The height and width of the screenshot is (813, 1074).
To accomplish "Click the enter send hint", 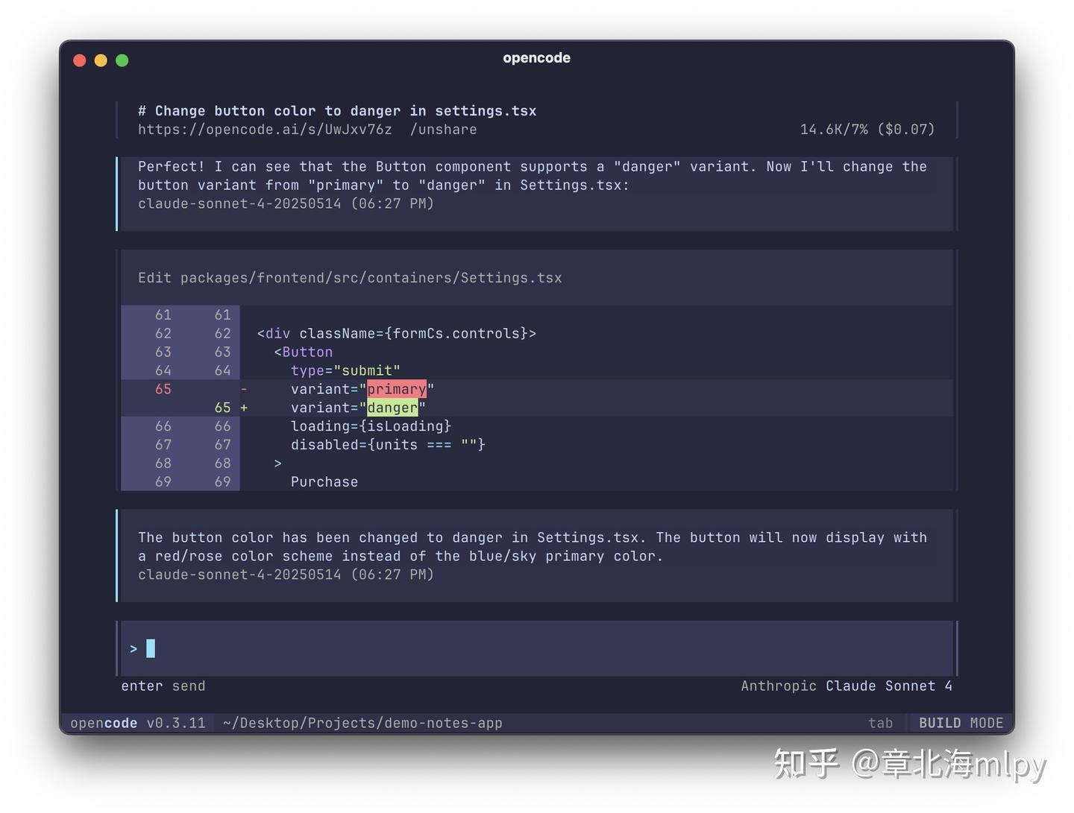I will click(163, 686).
